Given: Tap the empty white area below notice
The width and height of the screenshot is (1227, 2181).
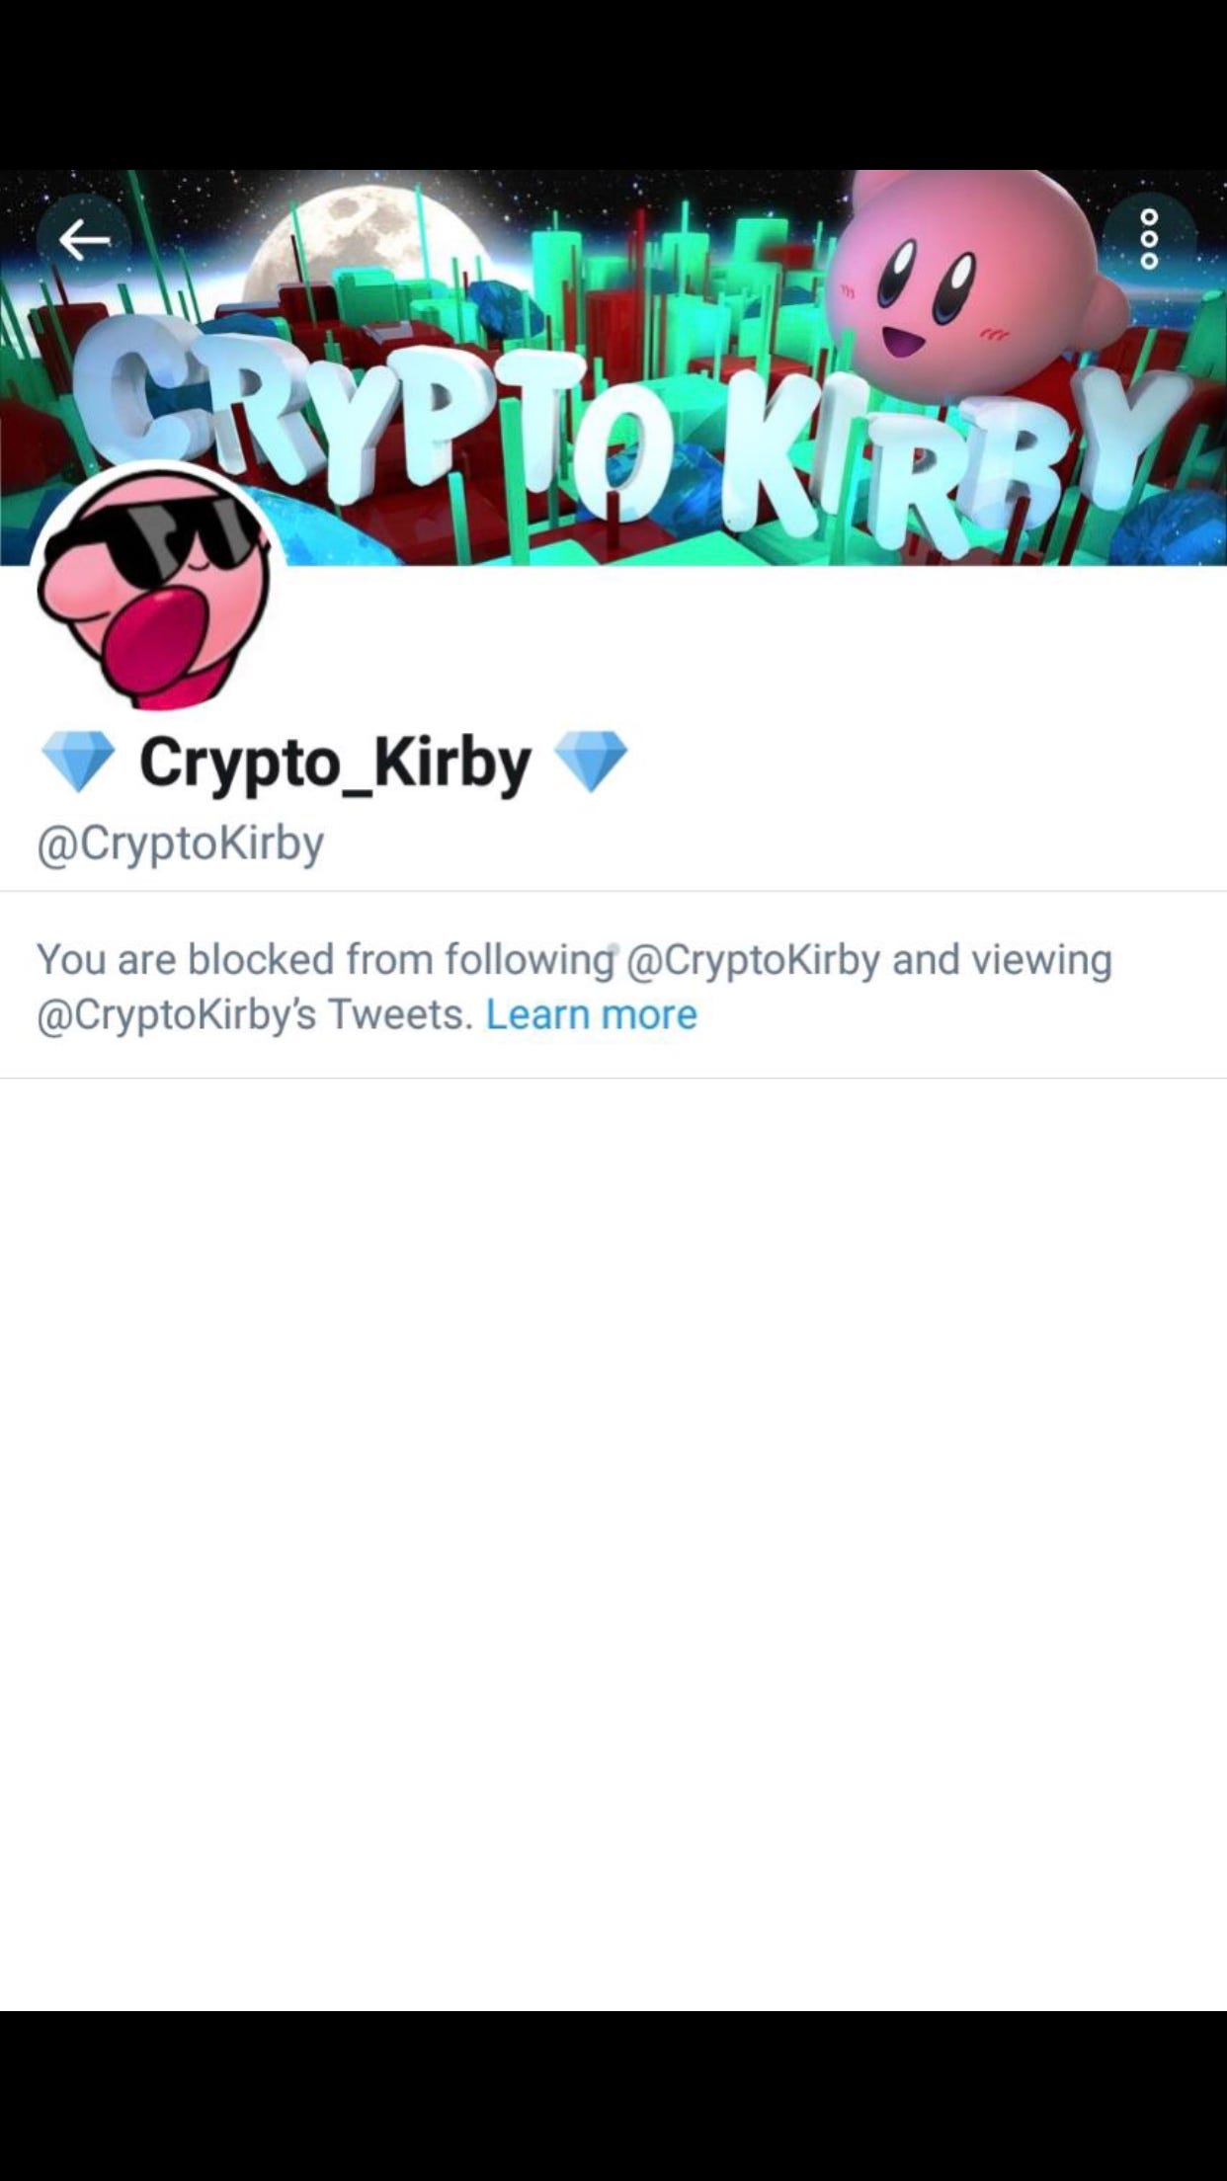Looking at the screenshot, I should (613, 1543).
